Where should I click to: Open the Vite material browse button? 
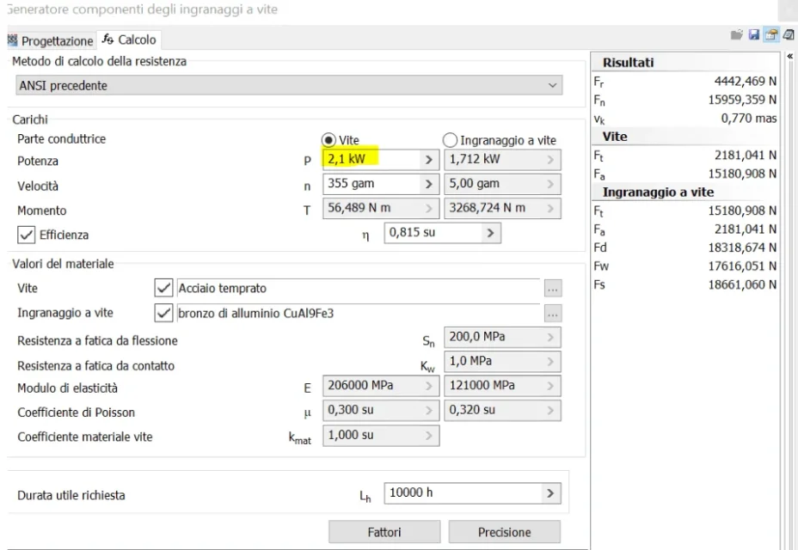point(553,289)
